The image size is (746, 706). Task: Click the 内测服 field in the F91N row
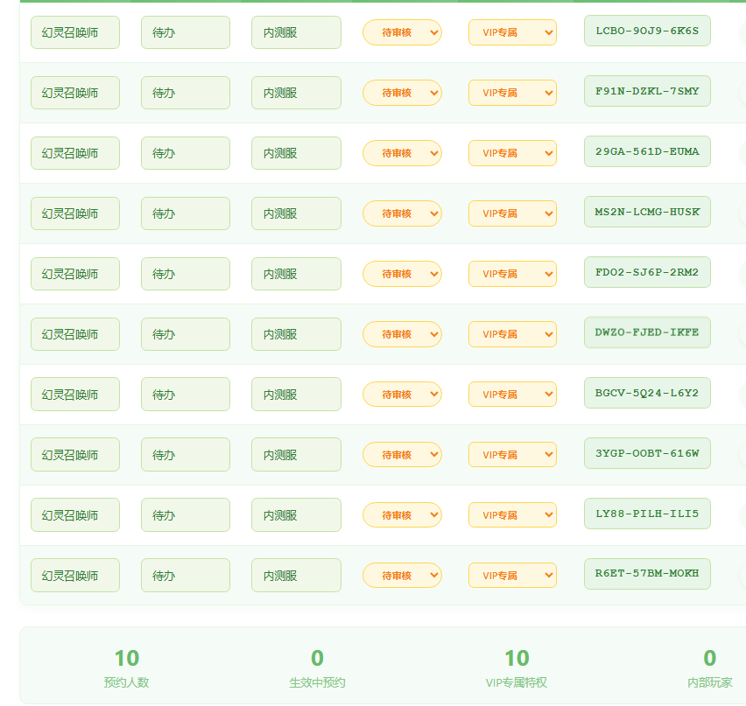click(297, 93)
